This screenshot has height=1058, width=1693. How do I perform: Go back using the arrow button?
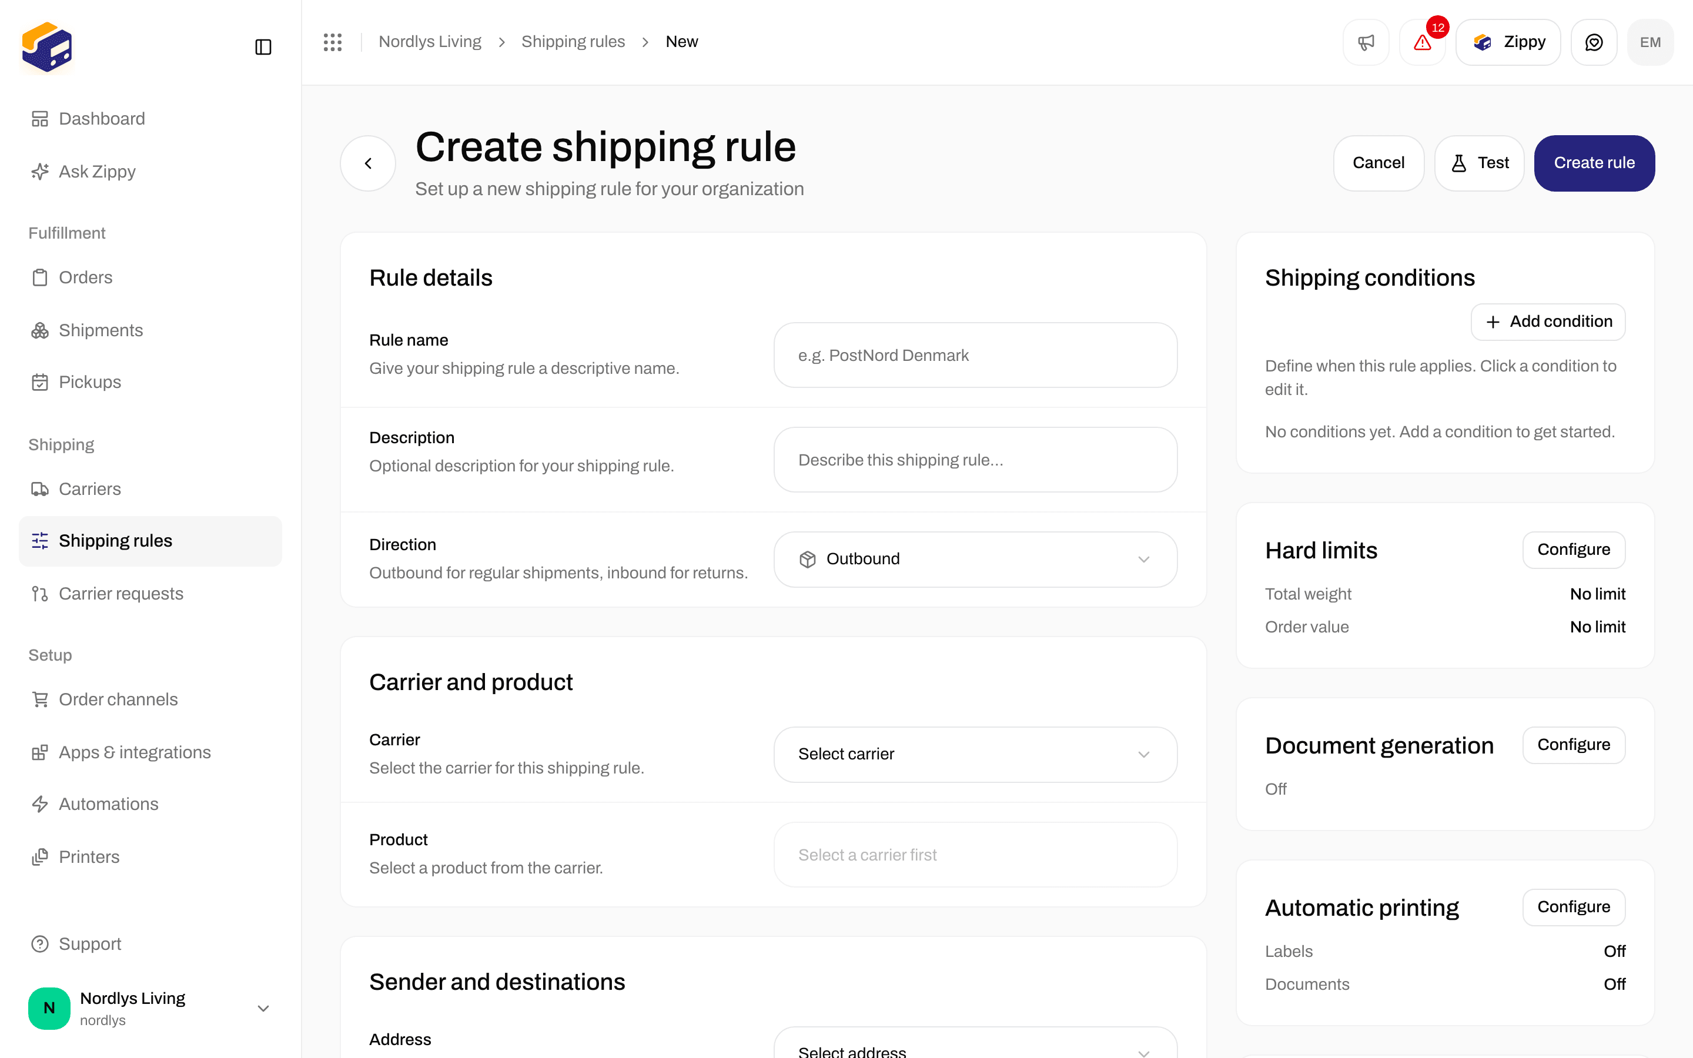pos(368,163)
